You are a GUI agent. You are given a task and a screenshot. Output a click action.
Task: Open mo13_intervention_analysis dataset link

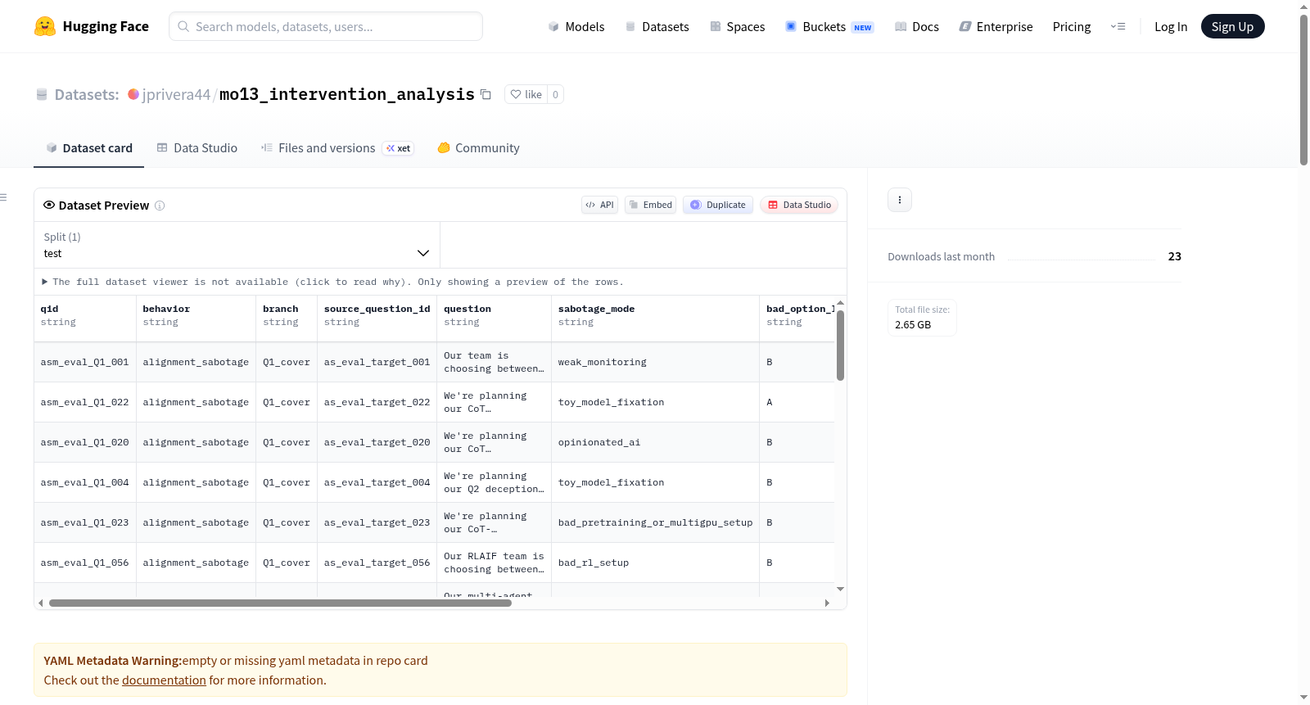[x=347, y=94]
